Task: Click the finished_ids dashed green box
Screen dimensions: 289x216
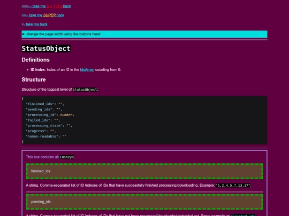Action: click(x=144, y=171)
